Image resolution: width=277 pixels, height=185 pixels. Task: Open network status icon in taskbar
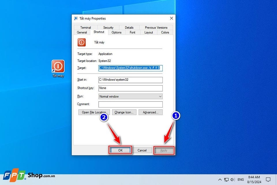click(226, 180)
